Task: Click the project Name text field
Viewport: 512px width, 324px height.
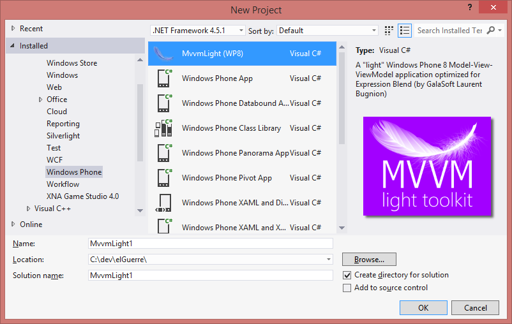Action: 210,244
